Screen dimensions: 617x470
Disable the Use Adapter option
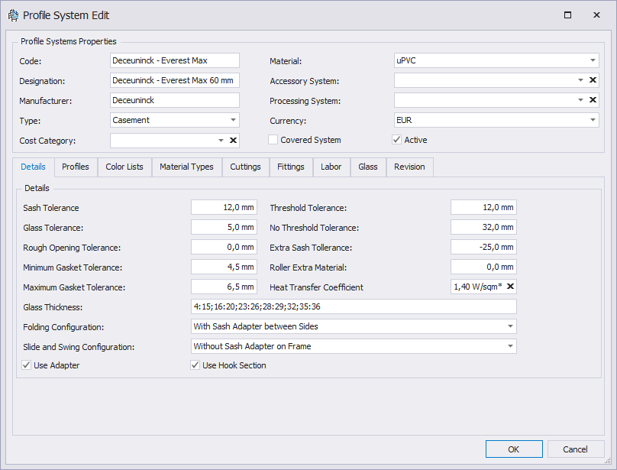[x=27, y=365]
